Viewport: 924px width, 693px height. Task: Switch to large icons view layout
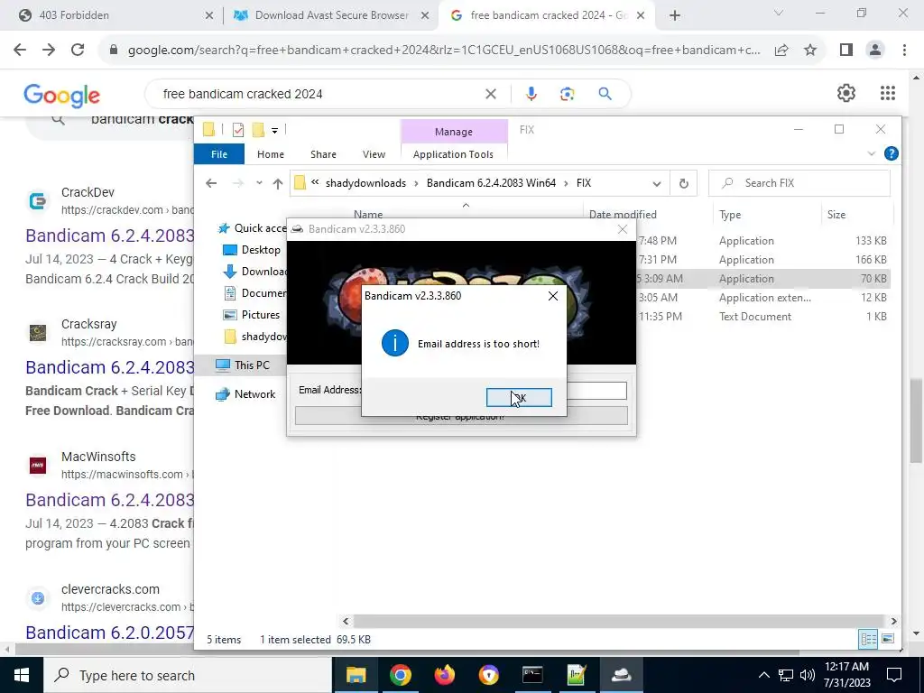888,639
